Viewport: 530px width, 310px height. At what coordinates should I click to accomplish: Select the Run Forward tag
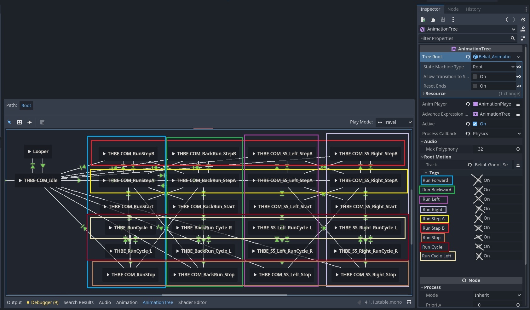(x=436, y=180)
